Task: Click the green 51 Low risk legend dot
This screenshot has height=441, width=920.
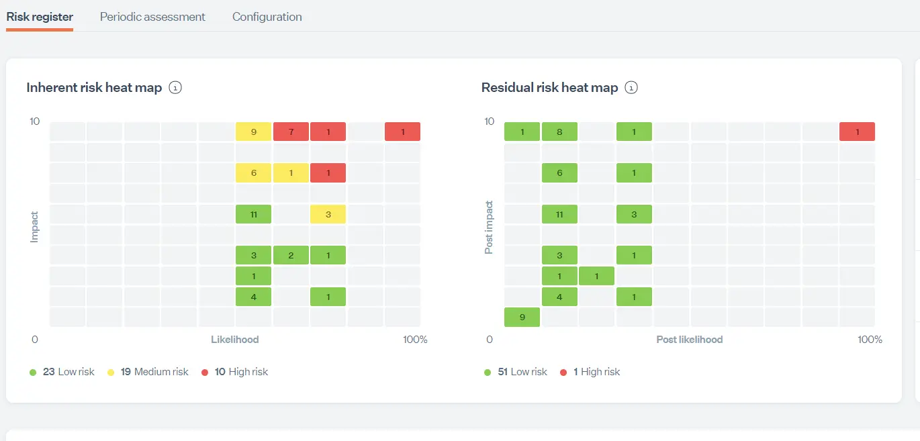Action: coord(486,371)
